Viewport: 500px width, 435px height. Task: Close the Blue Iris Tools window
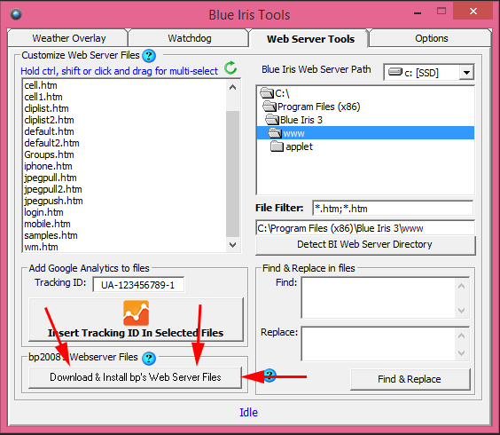click(473, 12)
